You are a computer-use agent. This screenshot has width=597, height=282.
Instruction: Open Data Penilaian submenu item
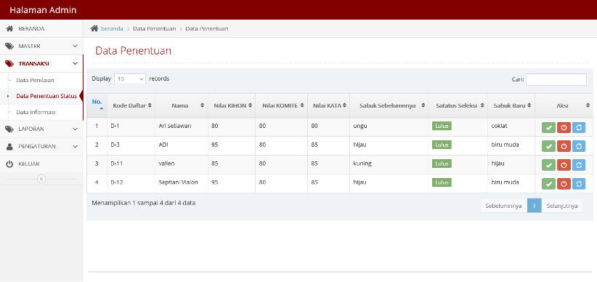pyautogui.click(x=35, y=81)
